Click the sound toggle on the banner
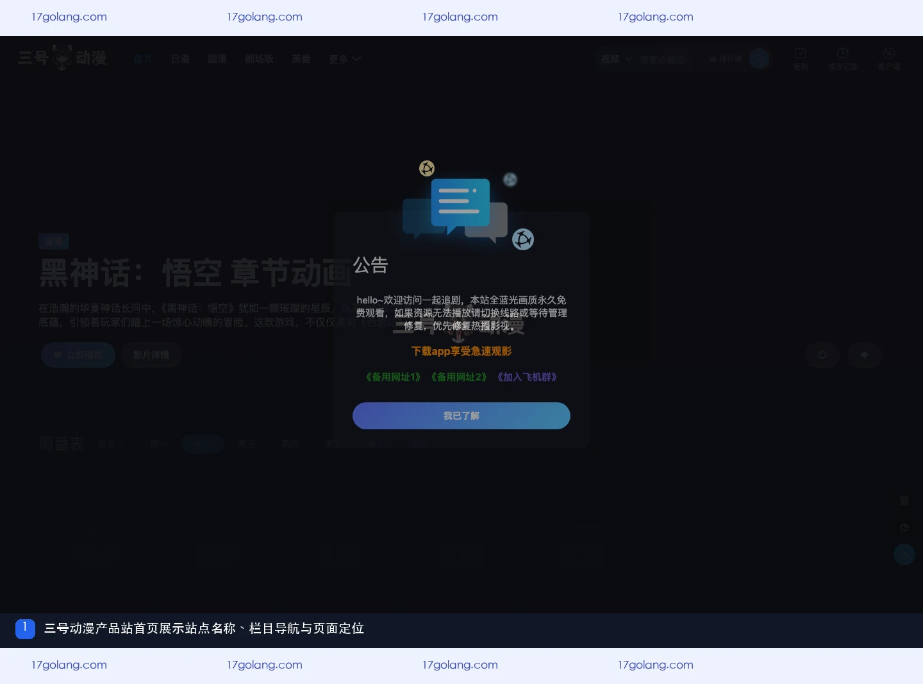Image resolution: width=923 pixels, height=684 pixels. (865, 355)
